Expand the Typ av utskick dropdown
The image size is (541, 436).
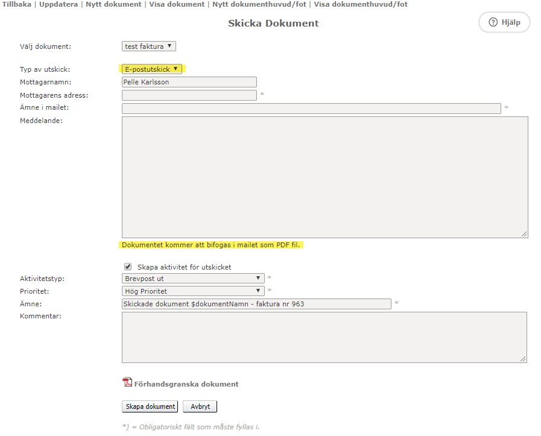point(151,69)
